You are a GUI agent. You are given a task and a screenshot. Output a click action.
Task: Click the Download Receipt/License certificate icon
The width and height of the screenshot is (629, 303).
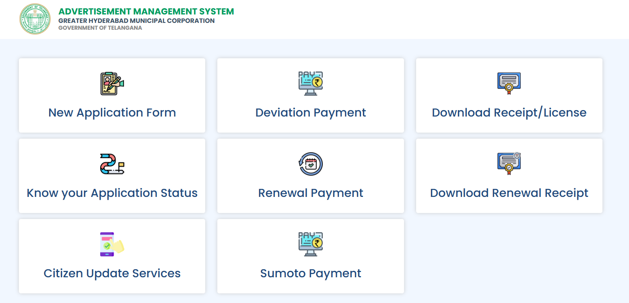(x=509, y=83)
